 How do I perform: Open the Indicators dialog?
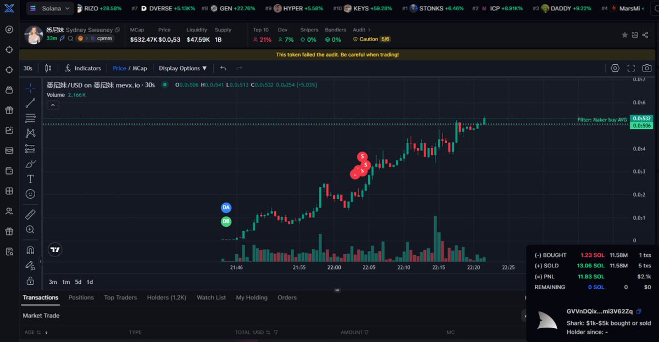coord(83,69)
